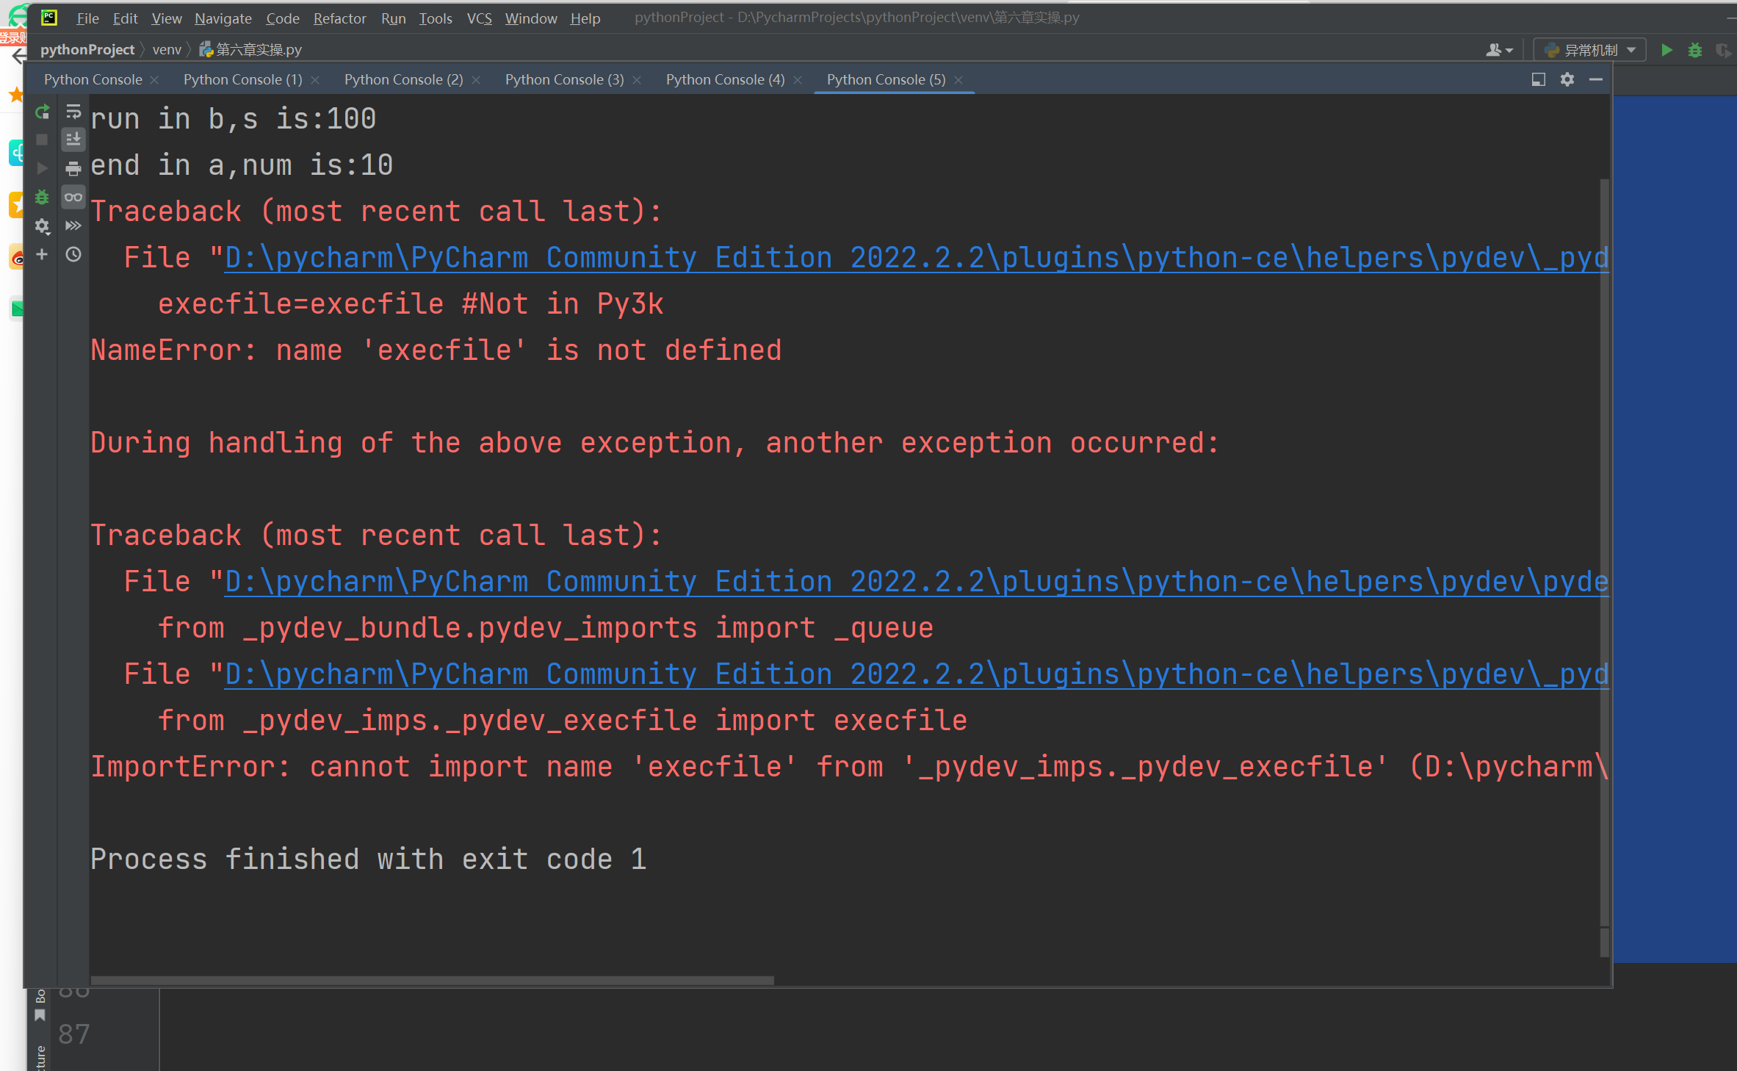
Task: Open the 异常机制 run configuration dropdown
Action: coord(1590,50)
